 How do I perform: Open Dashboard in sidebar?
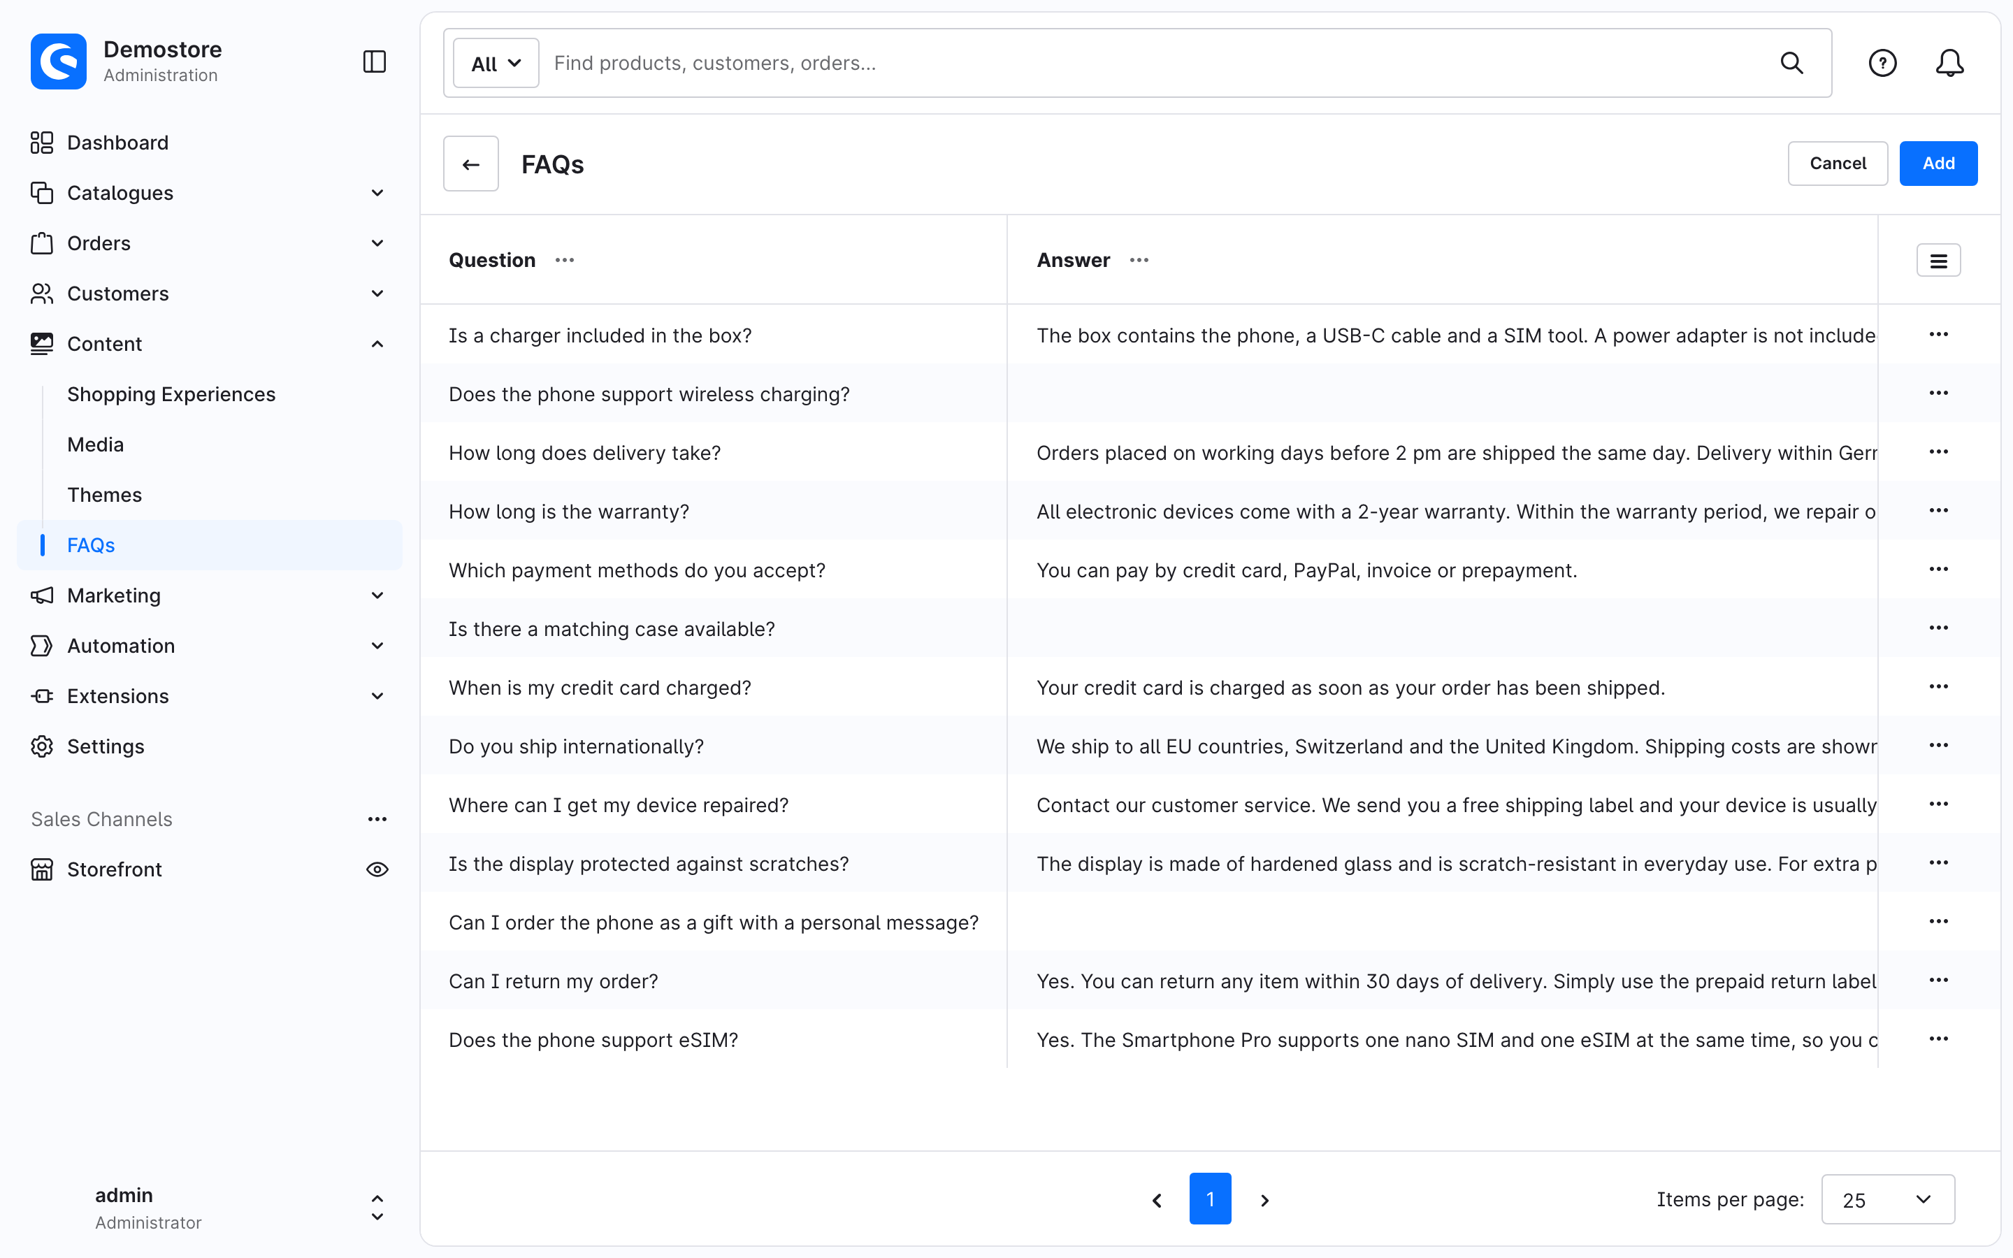210,143
